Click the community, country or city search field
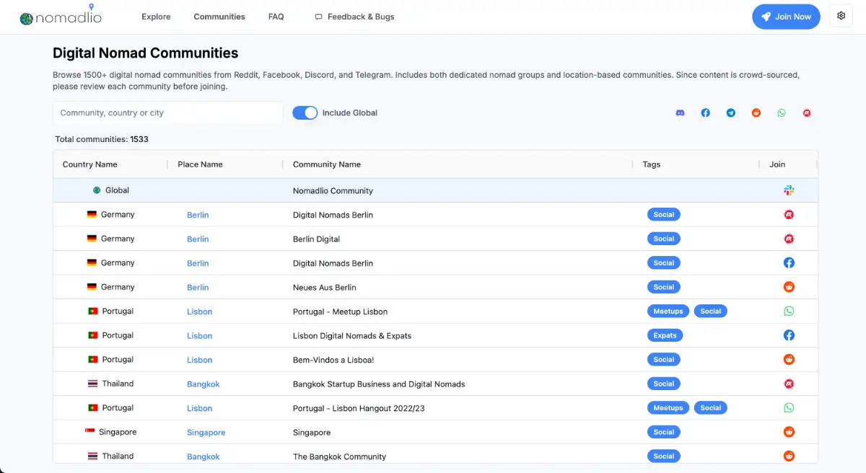This screenshot has height=473, width=866. pos(167,112)
